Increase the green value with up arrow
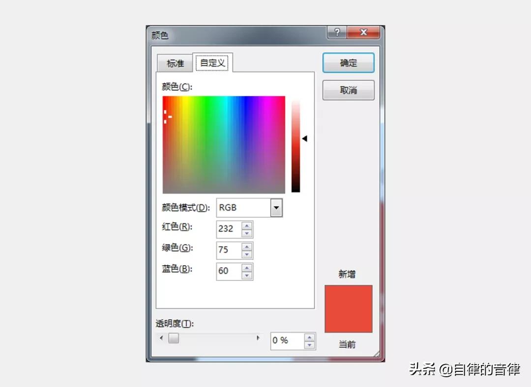The image size is (531, 387). pyautogui.click(x=247, y=247)
